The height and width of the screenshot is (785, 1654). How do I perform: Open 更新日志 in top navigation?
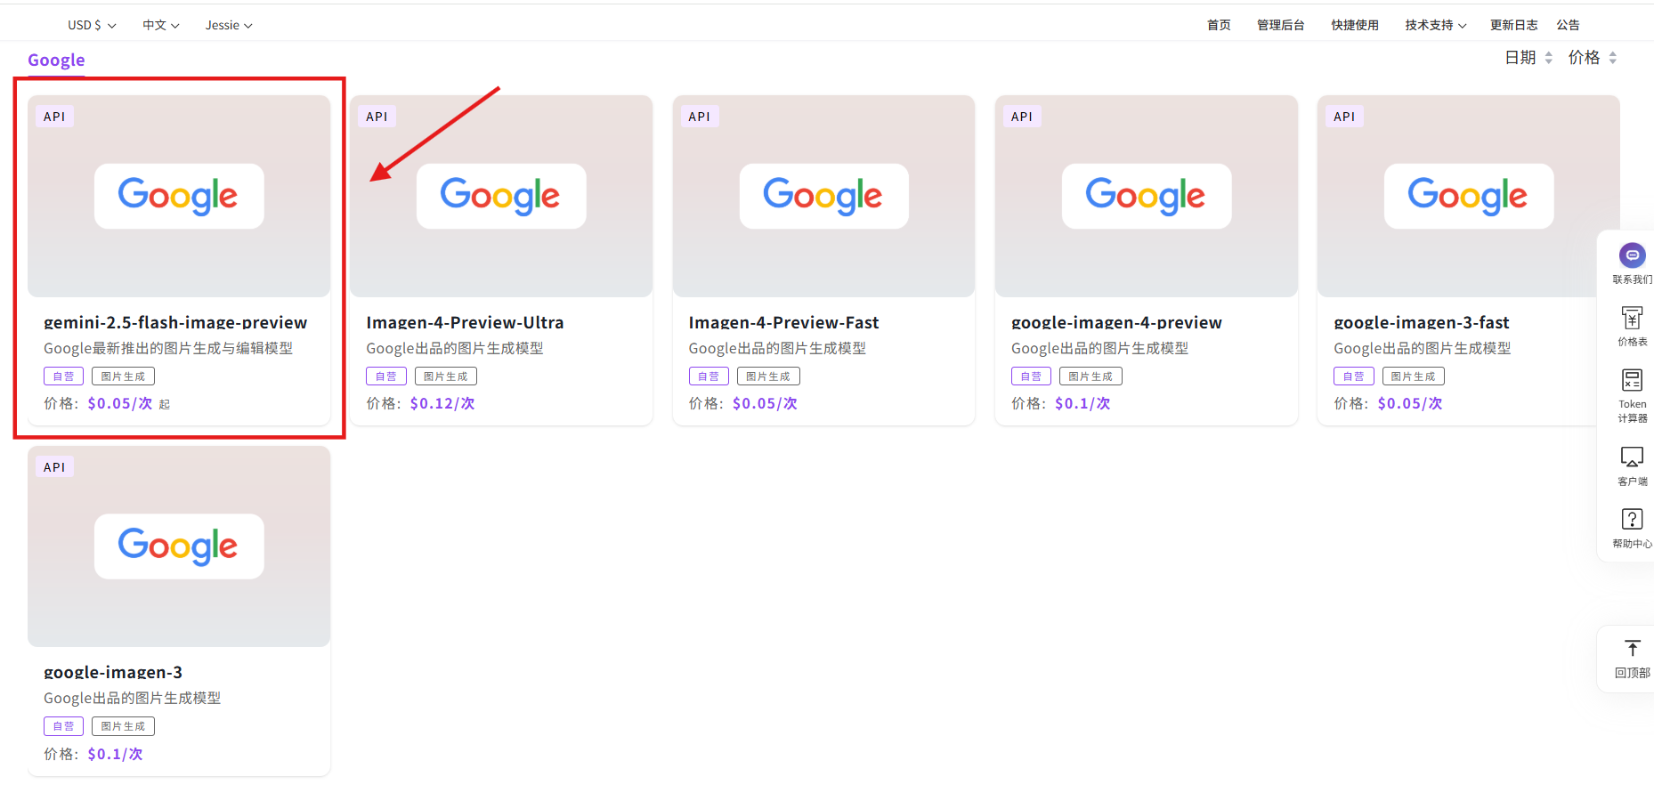[x=1513, y=25]
